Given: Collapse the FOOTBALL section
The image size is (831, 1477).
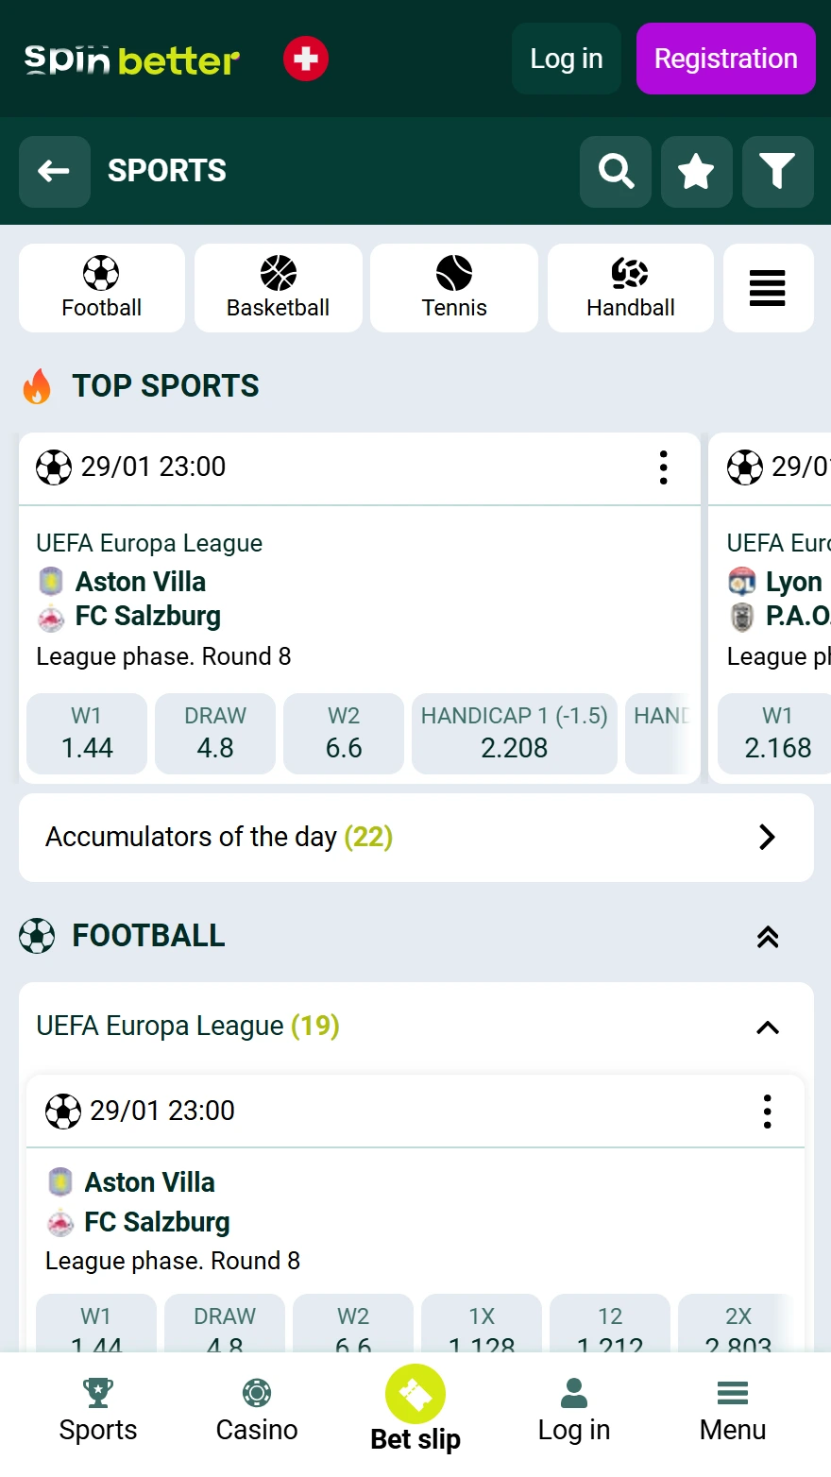Looking at the screenshot, I should pyautogui.click(x=768, y=937).
